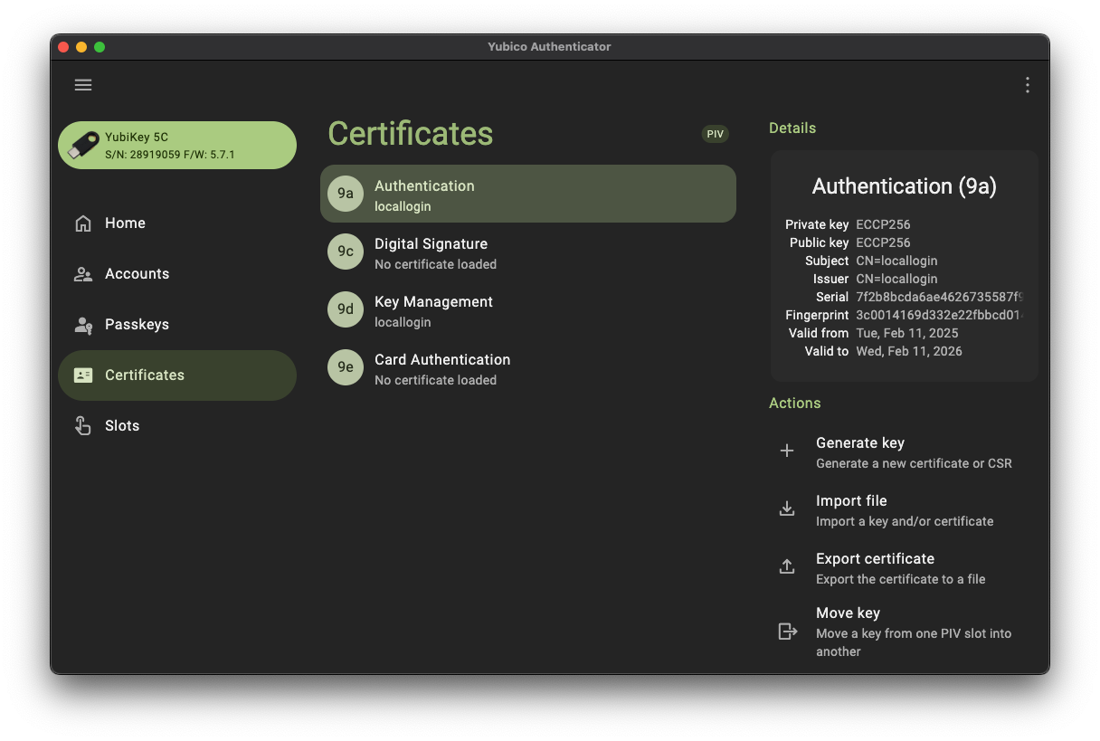Click the Home house icon
This screenshot has width=1100, height=741.
tap(83, 223)
